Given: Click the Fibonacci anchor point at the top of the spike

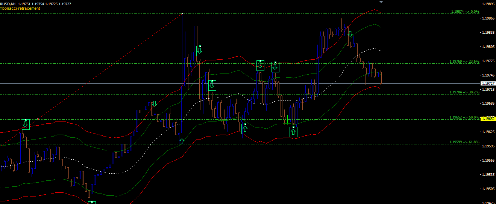Looking at the screenshot, I should tap(182, 13).
